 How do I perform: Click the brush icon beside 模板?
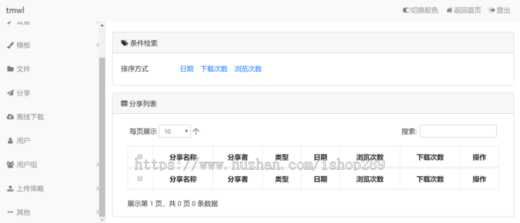tap(10, 45)
